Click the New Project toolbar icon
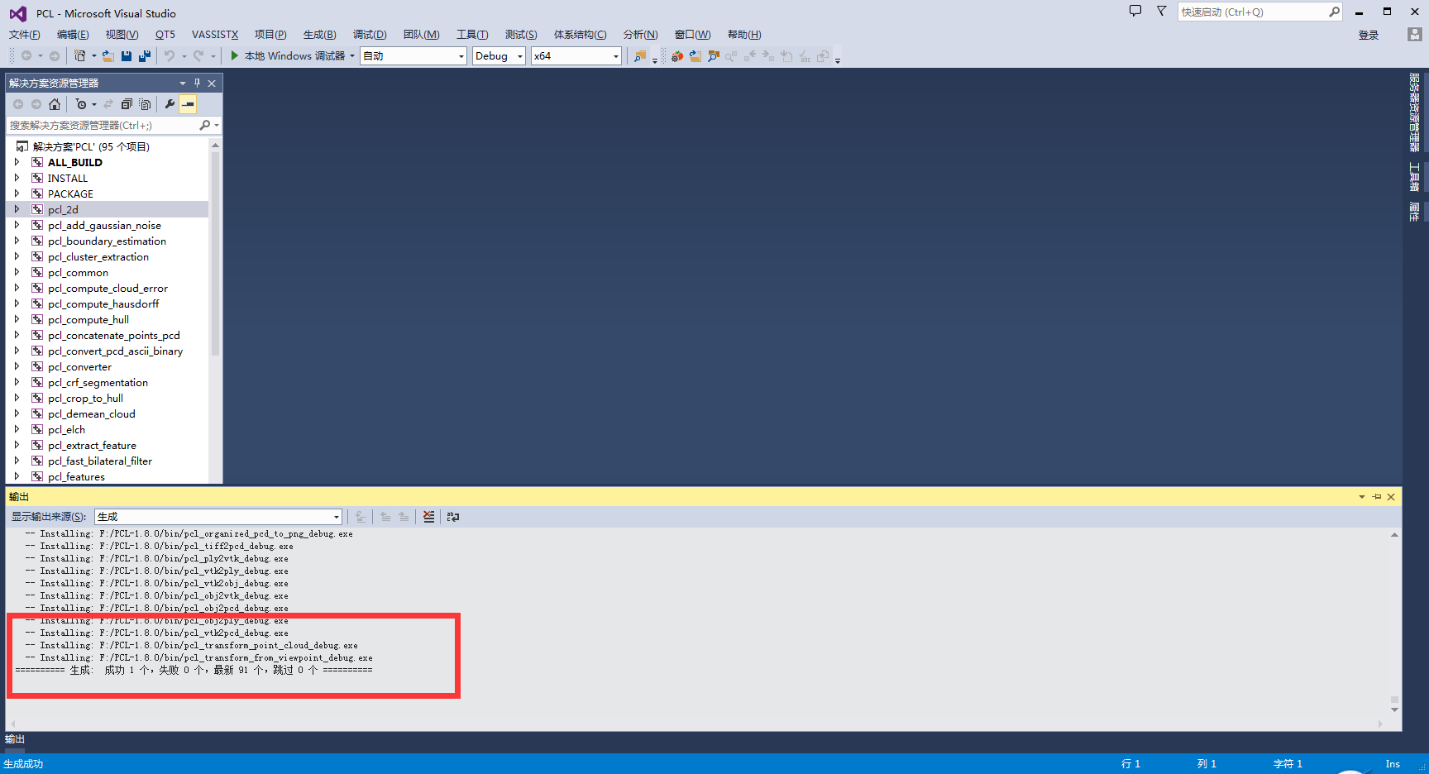Image resolution: width=1429 pixels, height=774 pixels. point(79,56)
